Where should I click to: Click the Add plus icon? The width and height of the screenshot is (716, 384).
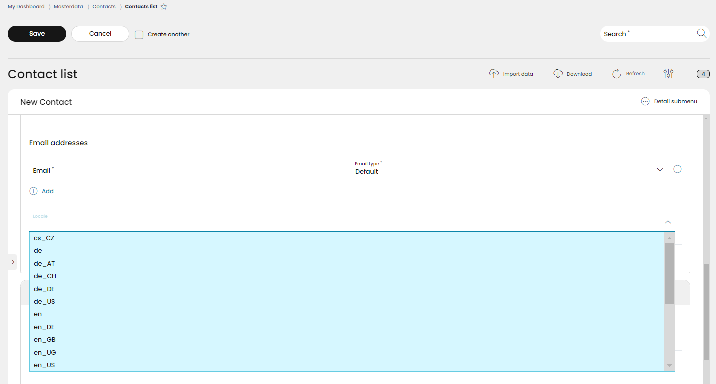[x=34, y=191]
